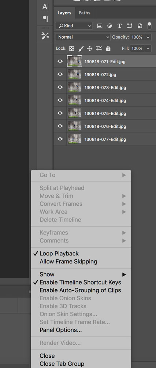Open the Kind filter dropdown
The width and height of the screenshot is (156, 368).
pos(74,26)
